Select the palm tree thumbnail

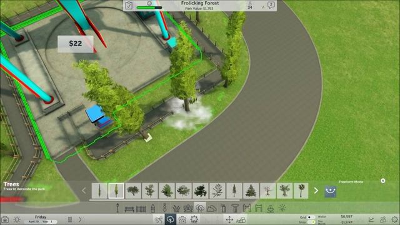click(x=301, y=191)
